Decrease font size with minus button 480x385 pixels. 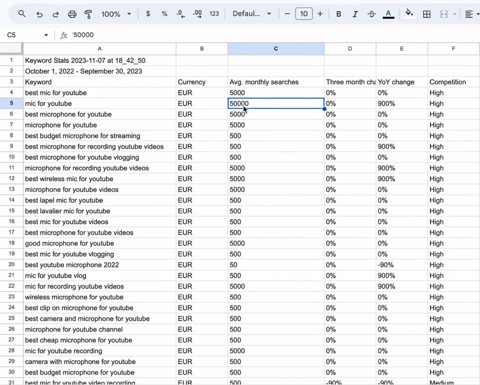coord(287,14)
